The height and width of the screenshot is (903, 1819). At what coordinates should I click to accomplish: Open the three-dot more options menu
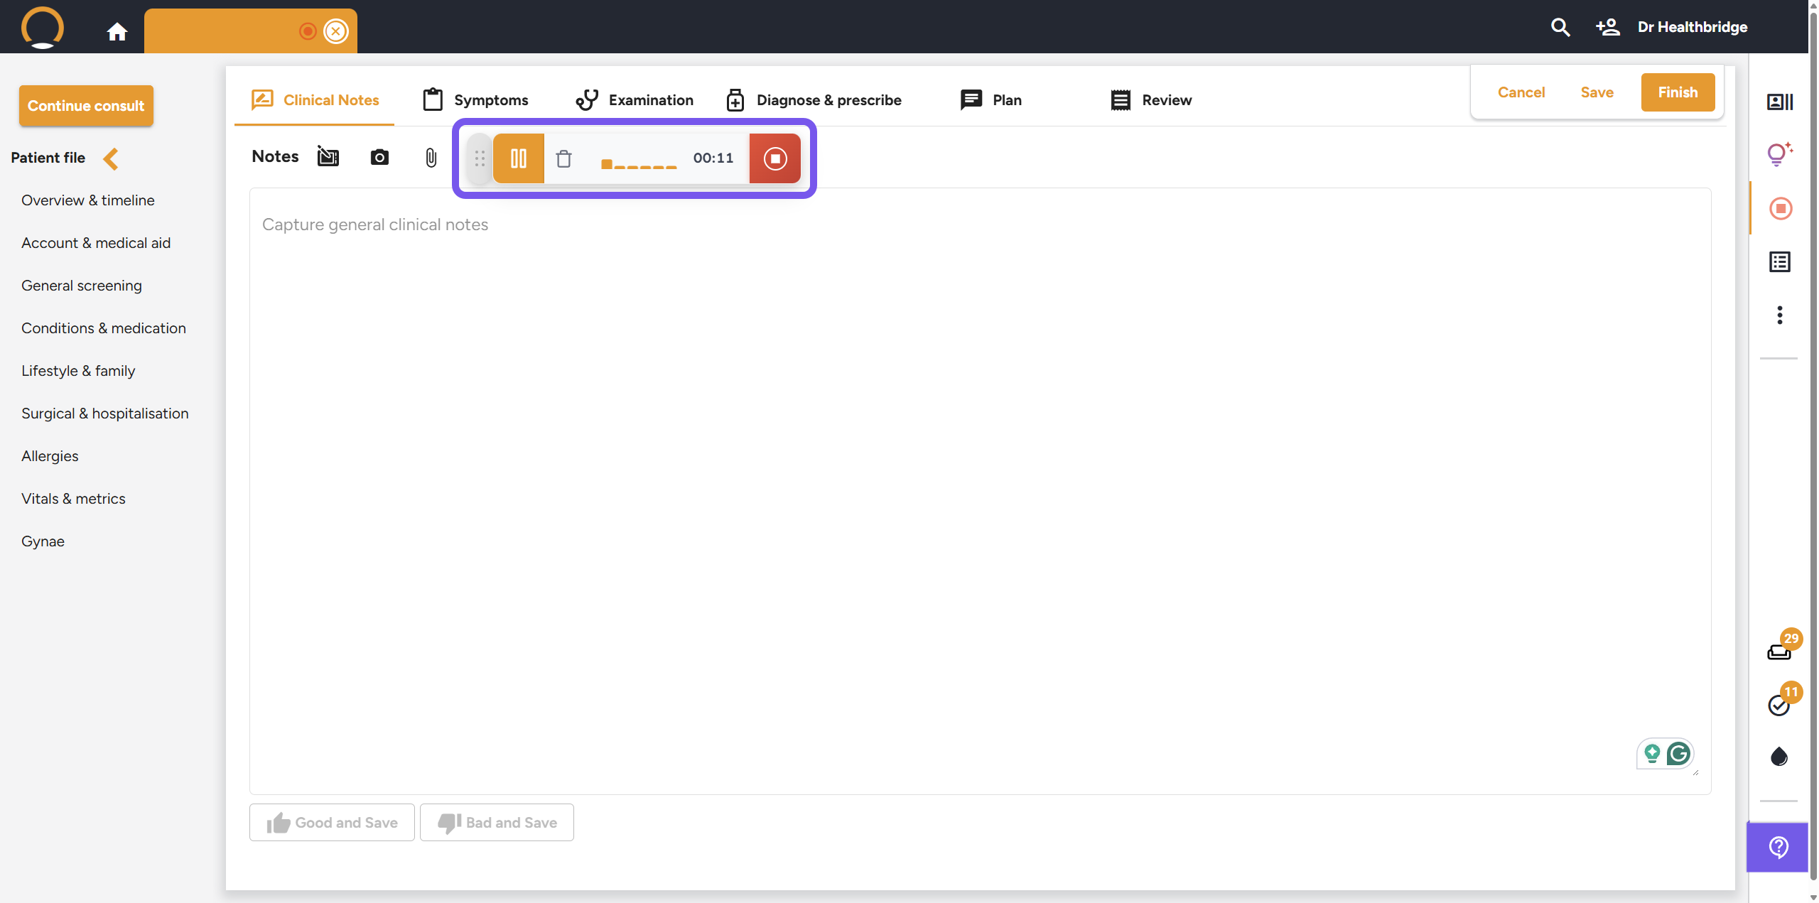[1779, 315]
